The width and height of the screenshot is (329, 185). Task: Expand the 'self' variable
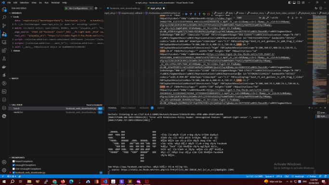point(13,47)
